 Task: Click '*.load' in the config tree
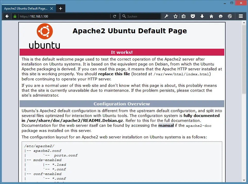click(59, 165)
